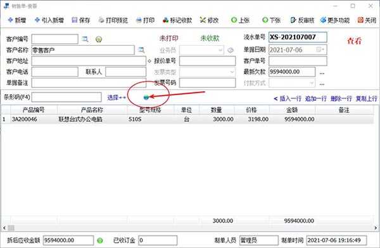Screen dimensions: 380x248
Task: Click the 客户名称 field showing 零售客户
Action: [x=83, y=50]
